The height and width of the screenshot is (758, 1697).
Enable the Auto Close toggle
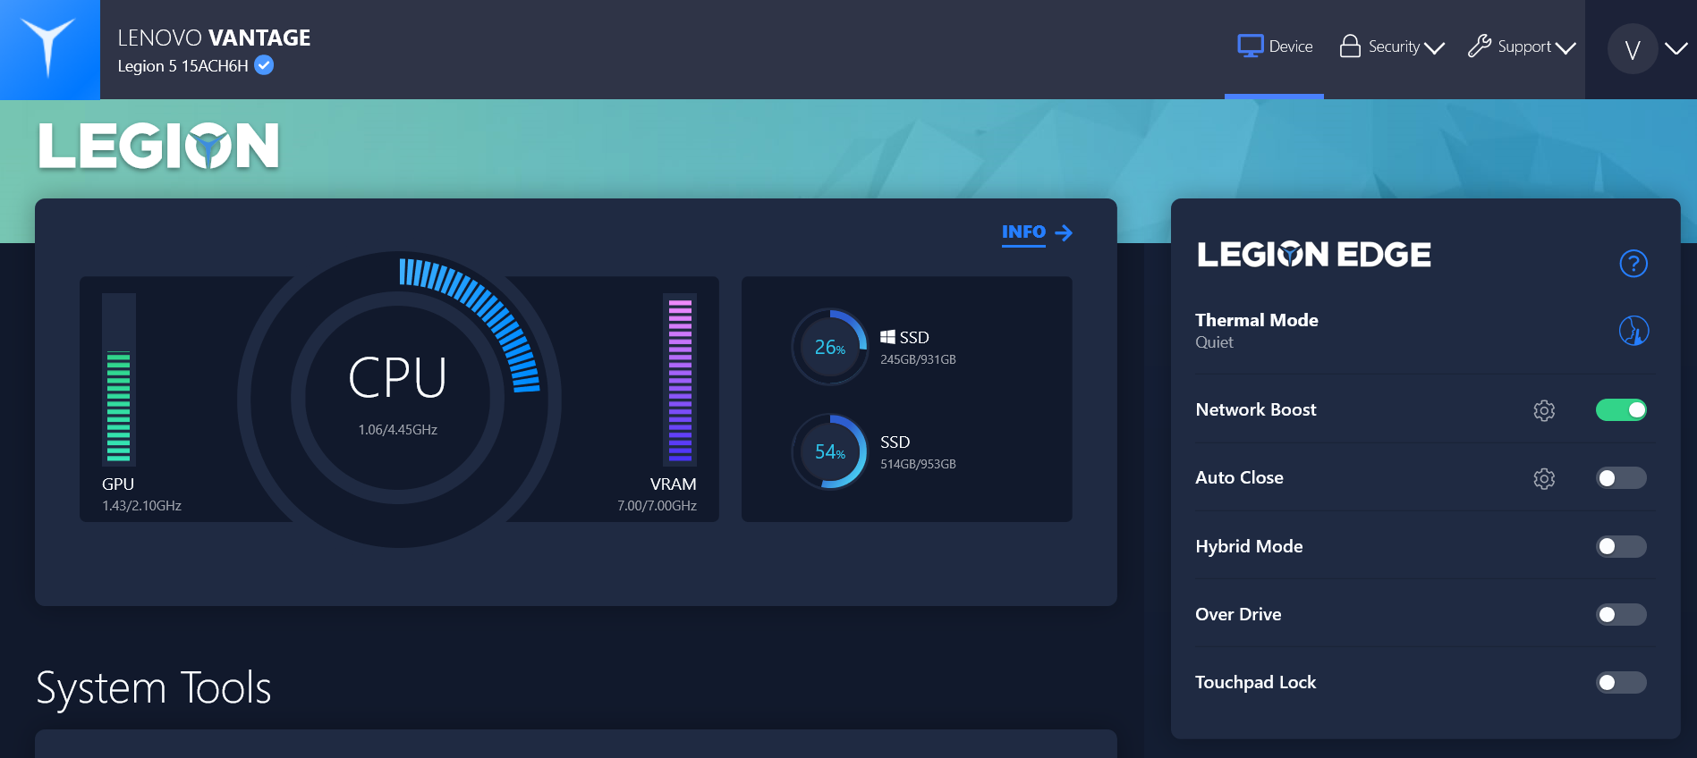pos(1621,478)
